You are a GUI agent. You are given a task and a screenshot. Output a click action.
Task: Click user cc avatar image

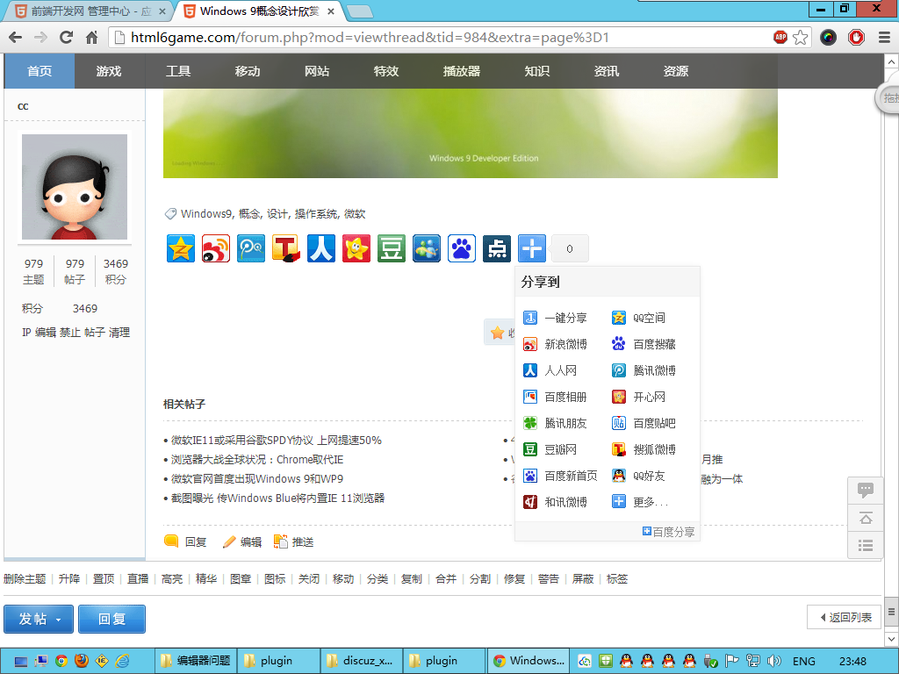click(75, 187)
